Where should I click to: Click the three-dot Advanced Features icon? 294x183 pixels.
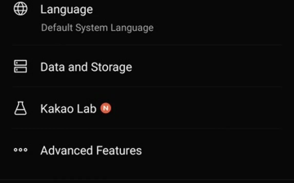point(21,150)
